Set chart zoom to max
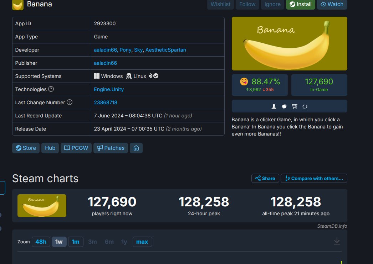The width and height of the screenshot is (373, 264). (x=142, y=242)
